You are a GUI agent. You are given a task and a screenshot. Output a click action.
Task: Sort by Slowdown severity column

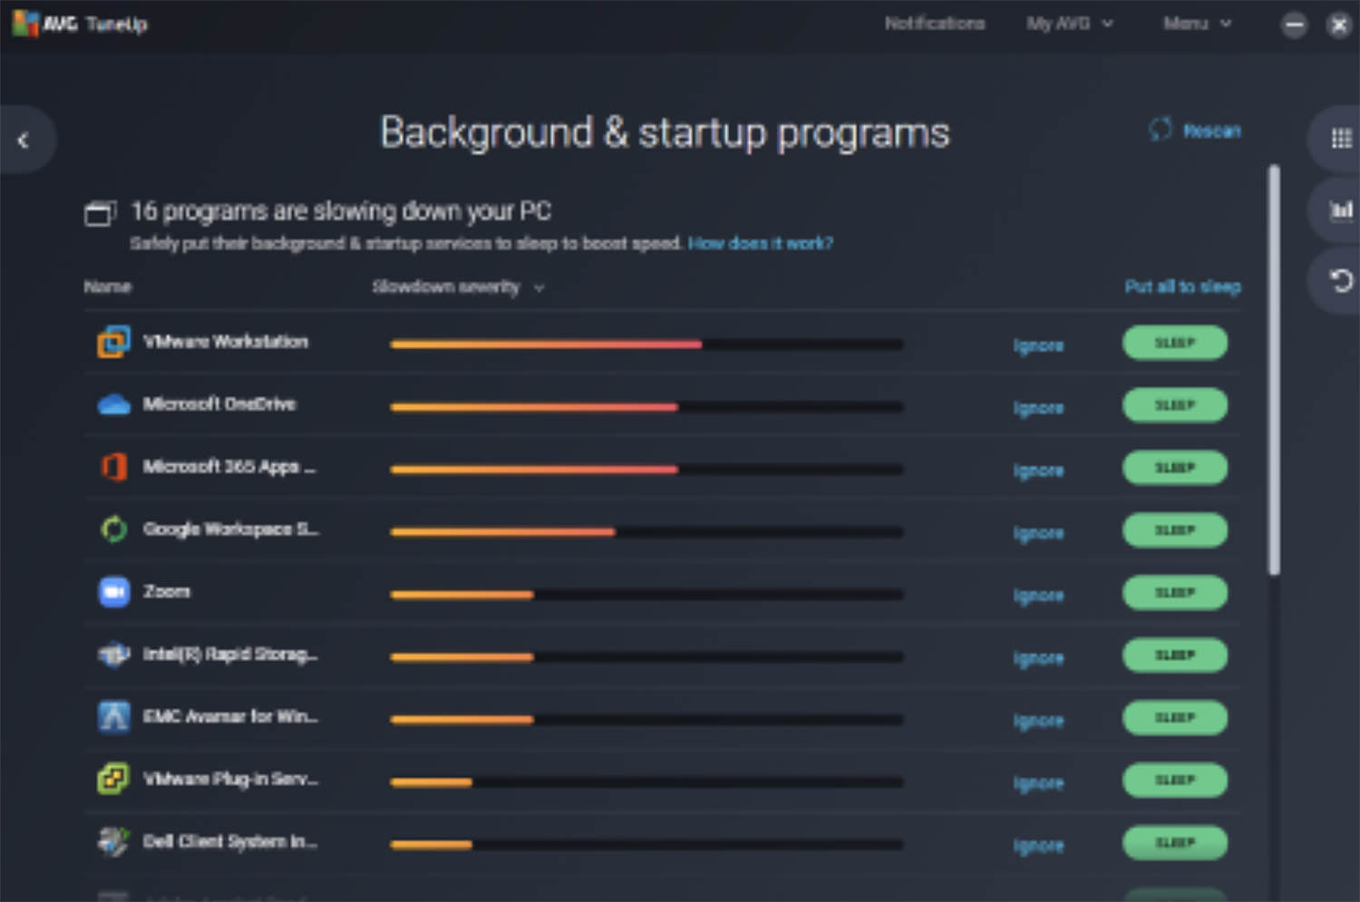point(458,287)
